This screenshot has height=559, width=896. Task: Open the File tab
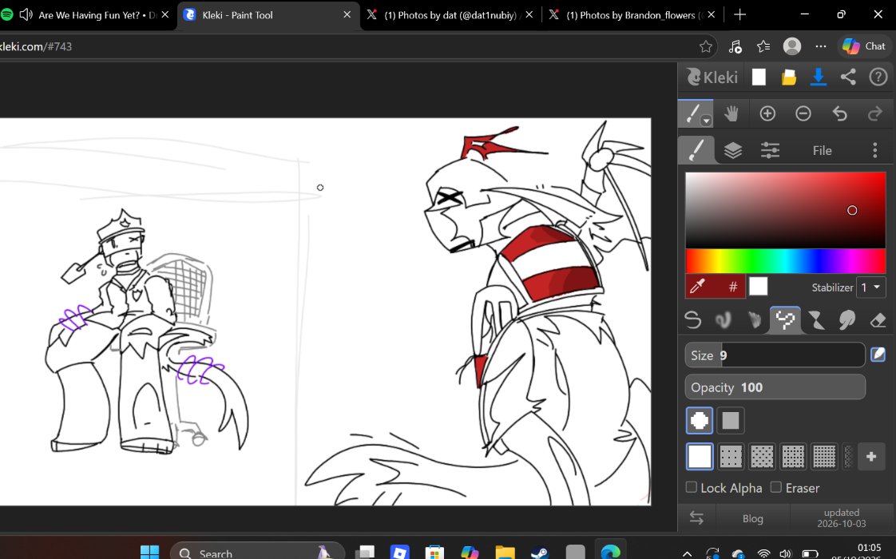[x=823, y=150]
